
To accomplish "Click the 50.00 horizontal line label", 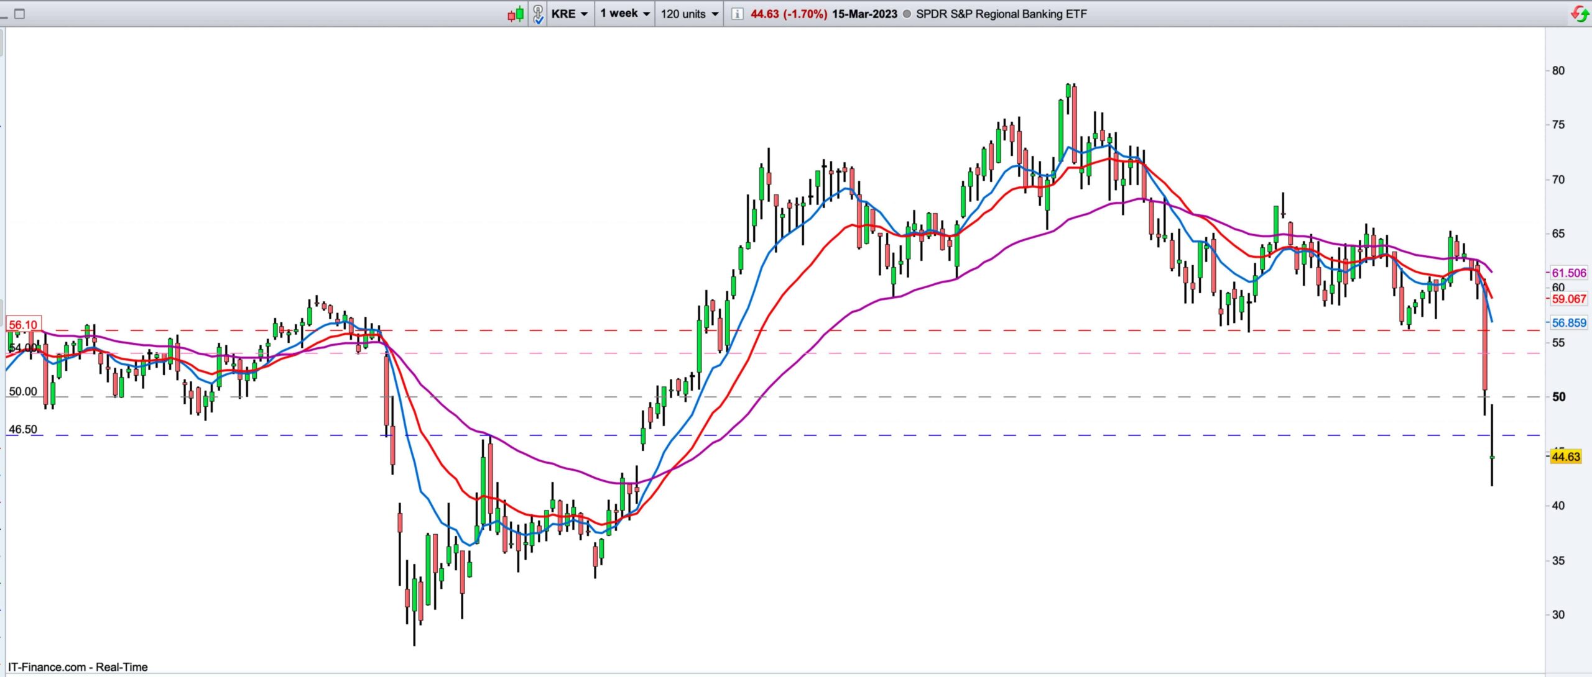I will 23,391.
